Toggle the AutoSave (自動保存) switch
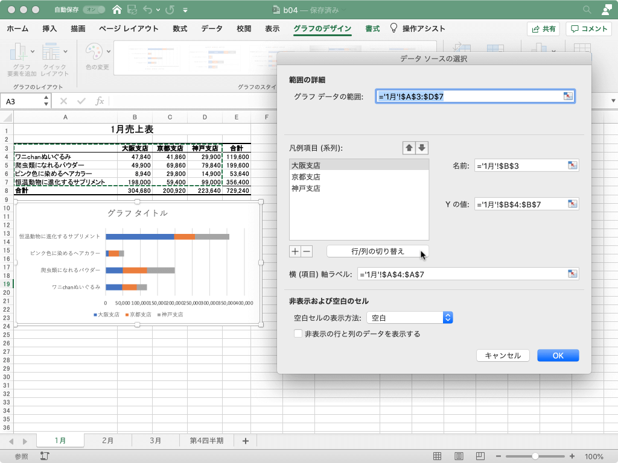Viewport: 618px width, 463px height. tap(94, 10)
